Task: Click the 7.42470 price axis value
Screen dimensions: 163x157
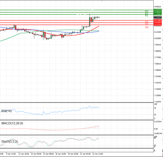Action: [x=158, y=83]
